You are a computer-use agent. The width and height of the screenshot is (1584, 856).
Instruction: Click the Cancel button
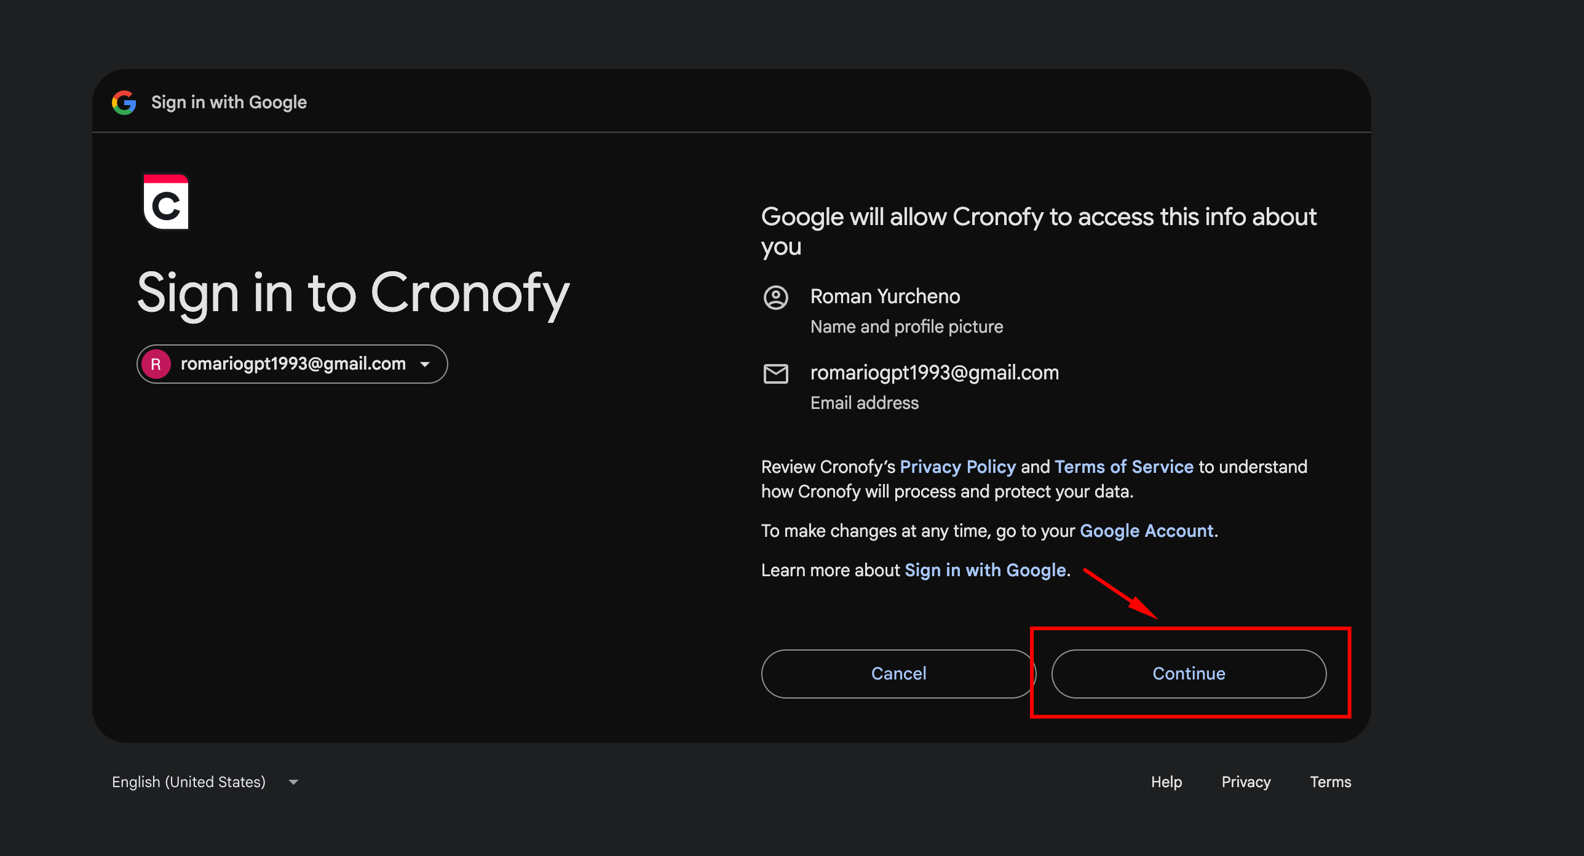[x=898, y=673]
